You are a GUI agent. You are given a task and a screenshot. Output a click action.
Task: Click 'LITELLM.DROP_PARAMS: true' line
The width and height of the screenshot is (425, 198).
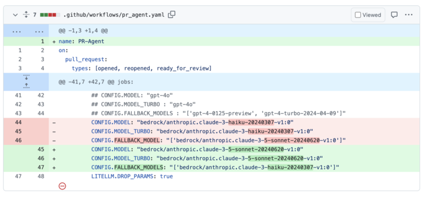(x=132, y=176)
